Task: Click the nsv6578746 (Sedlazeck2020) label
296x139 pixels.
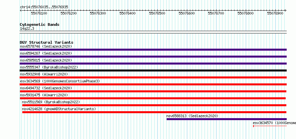Action: coord(46,46)
